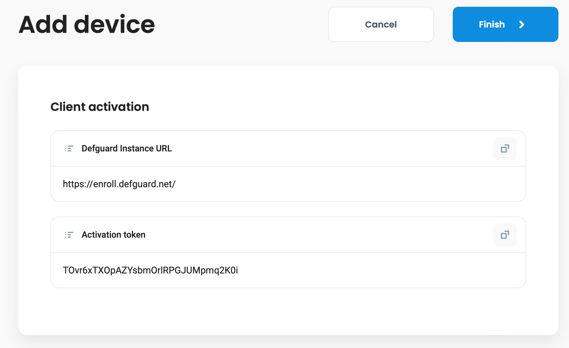
Task: Click the list icon beside Defguard Instance URL
Action: point(69,148)
